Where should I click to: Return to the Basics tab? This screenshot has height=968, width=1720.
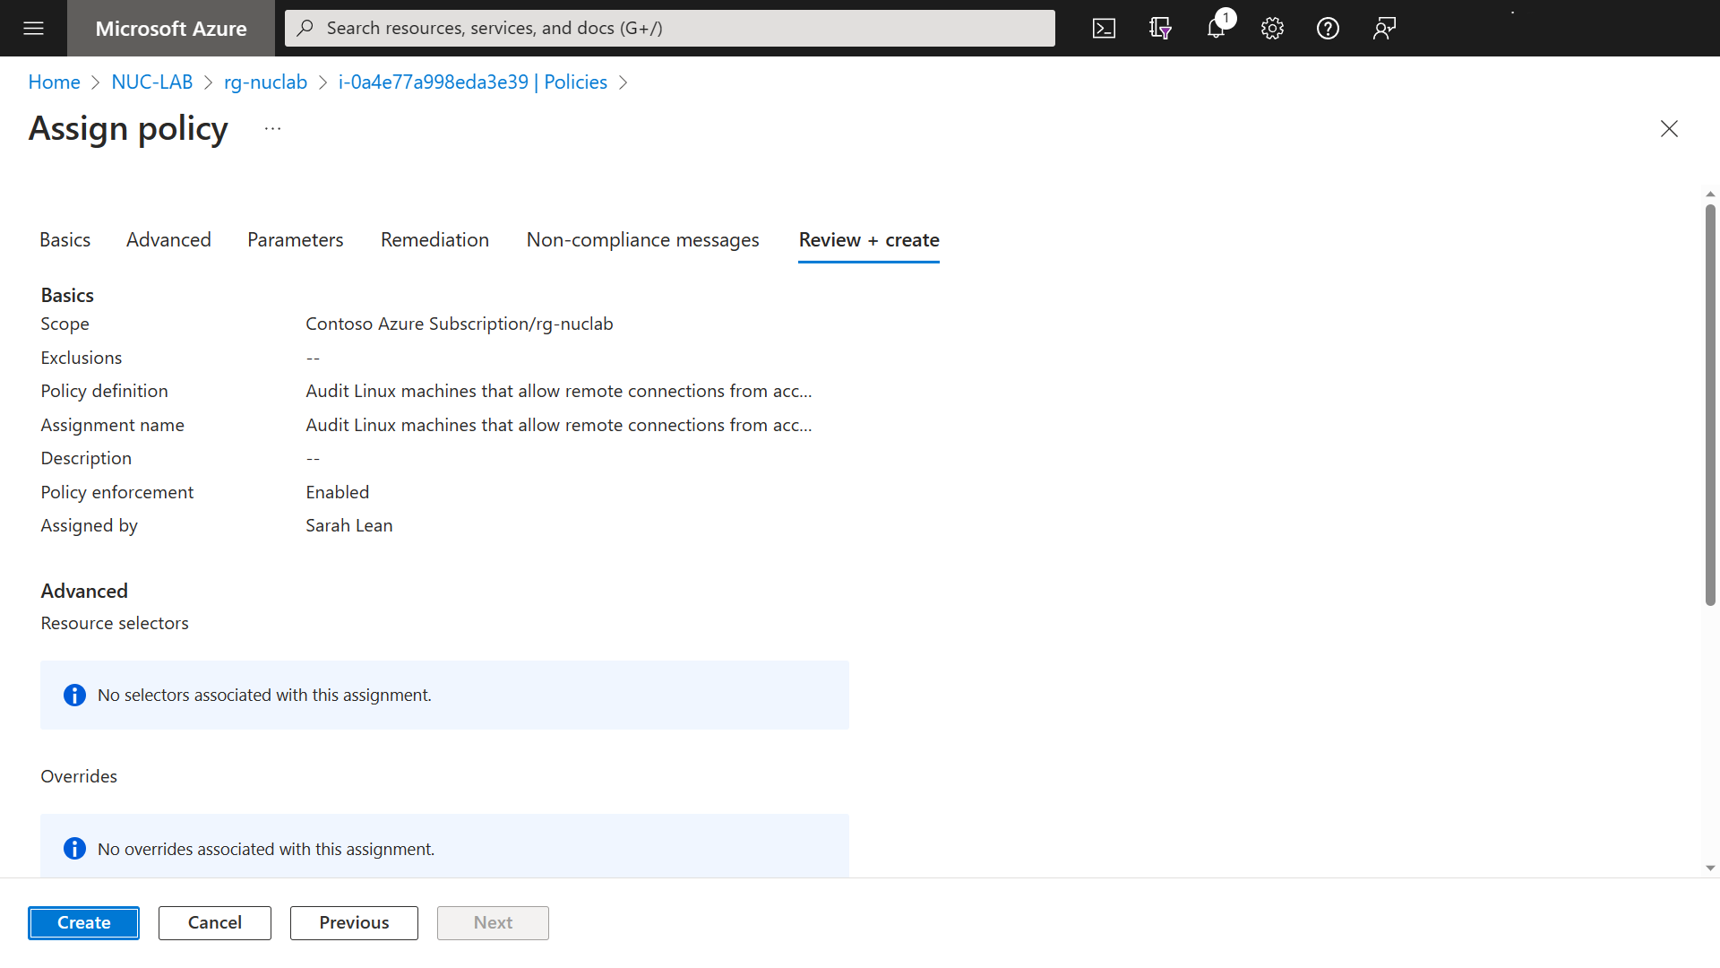[64, 239]
